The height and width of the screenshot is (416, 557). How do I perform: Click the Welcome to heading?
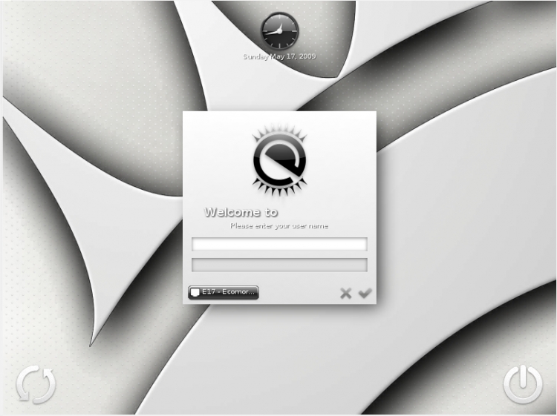click(x=241, y=212)
